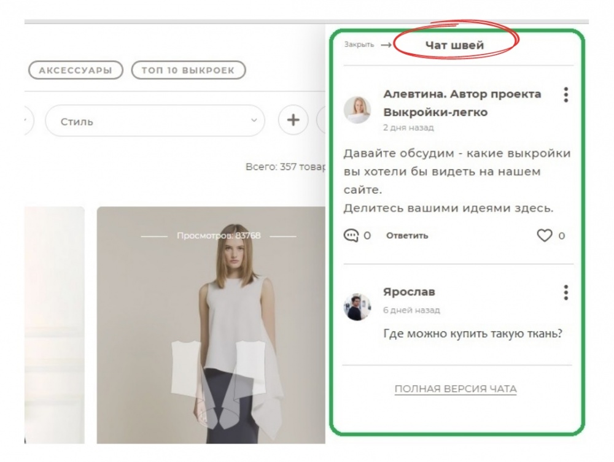
Task: Switch to the Топ 10 выкроек tab
Action: pyautogui.click(x=188, y=71)
